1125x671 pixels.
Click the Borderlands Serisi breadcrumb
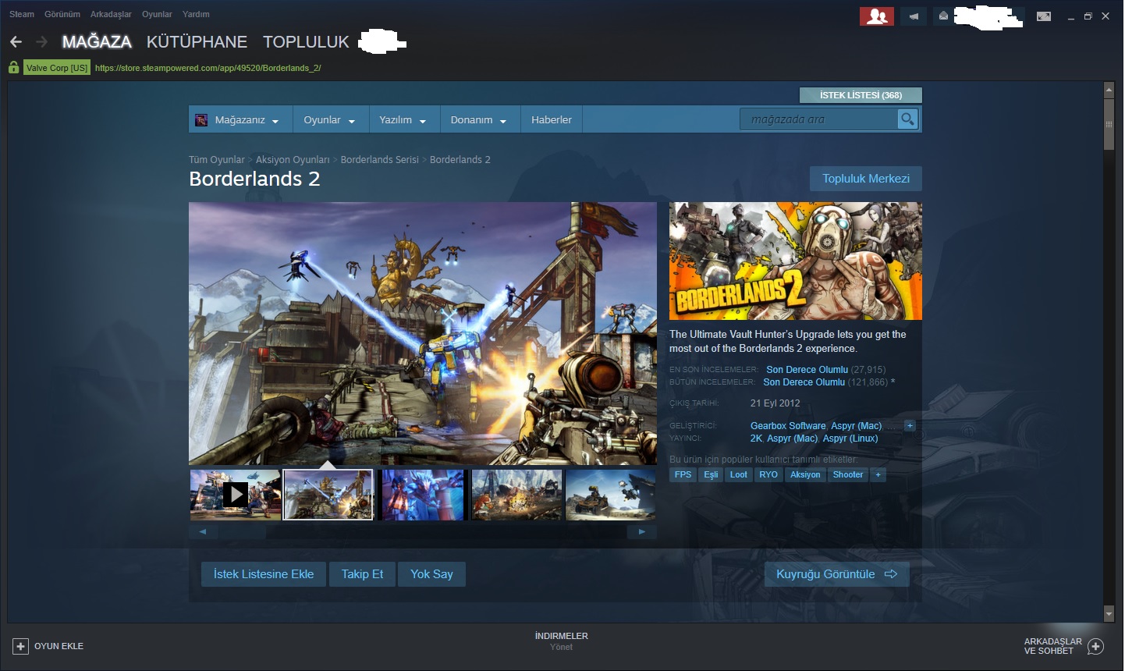point(380,160)
